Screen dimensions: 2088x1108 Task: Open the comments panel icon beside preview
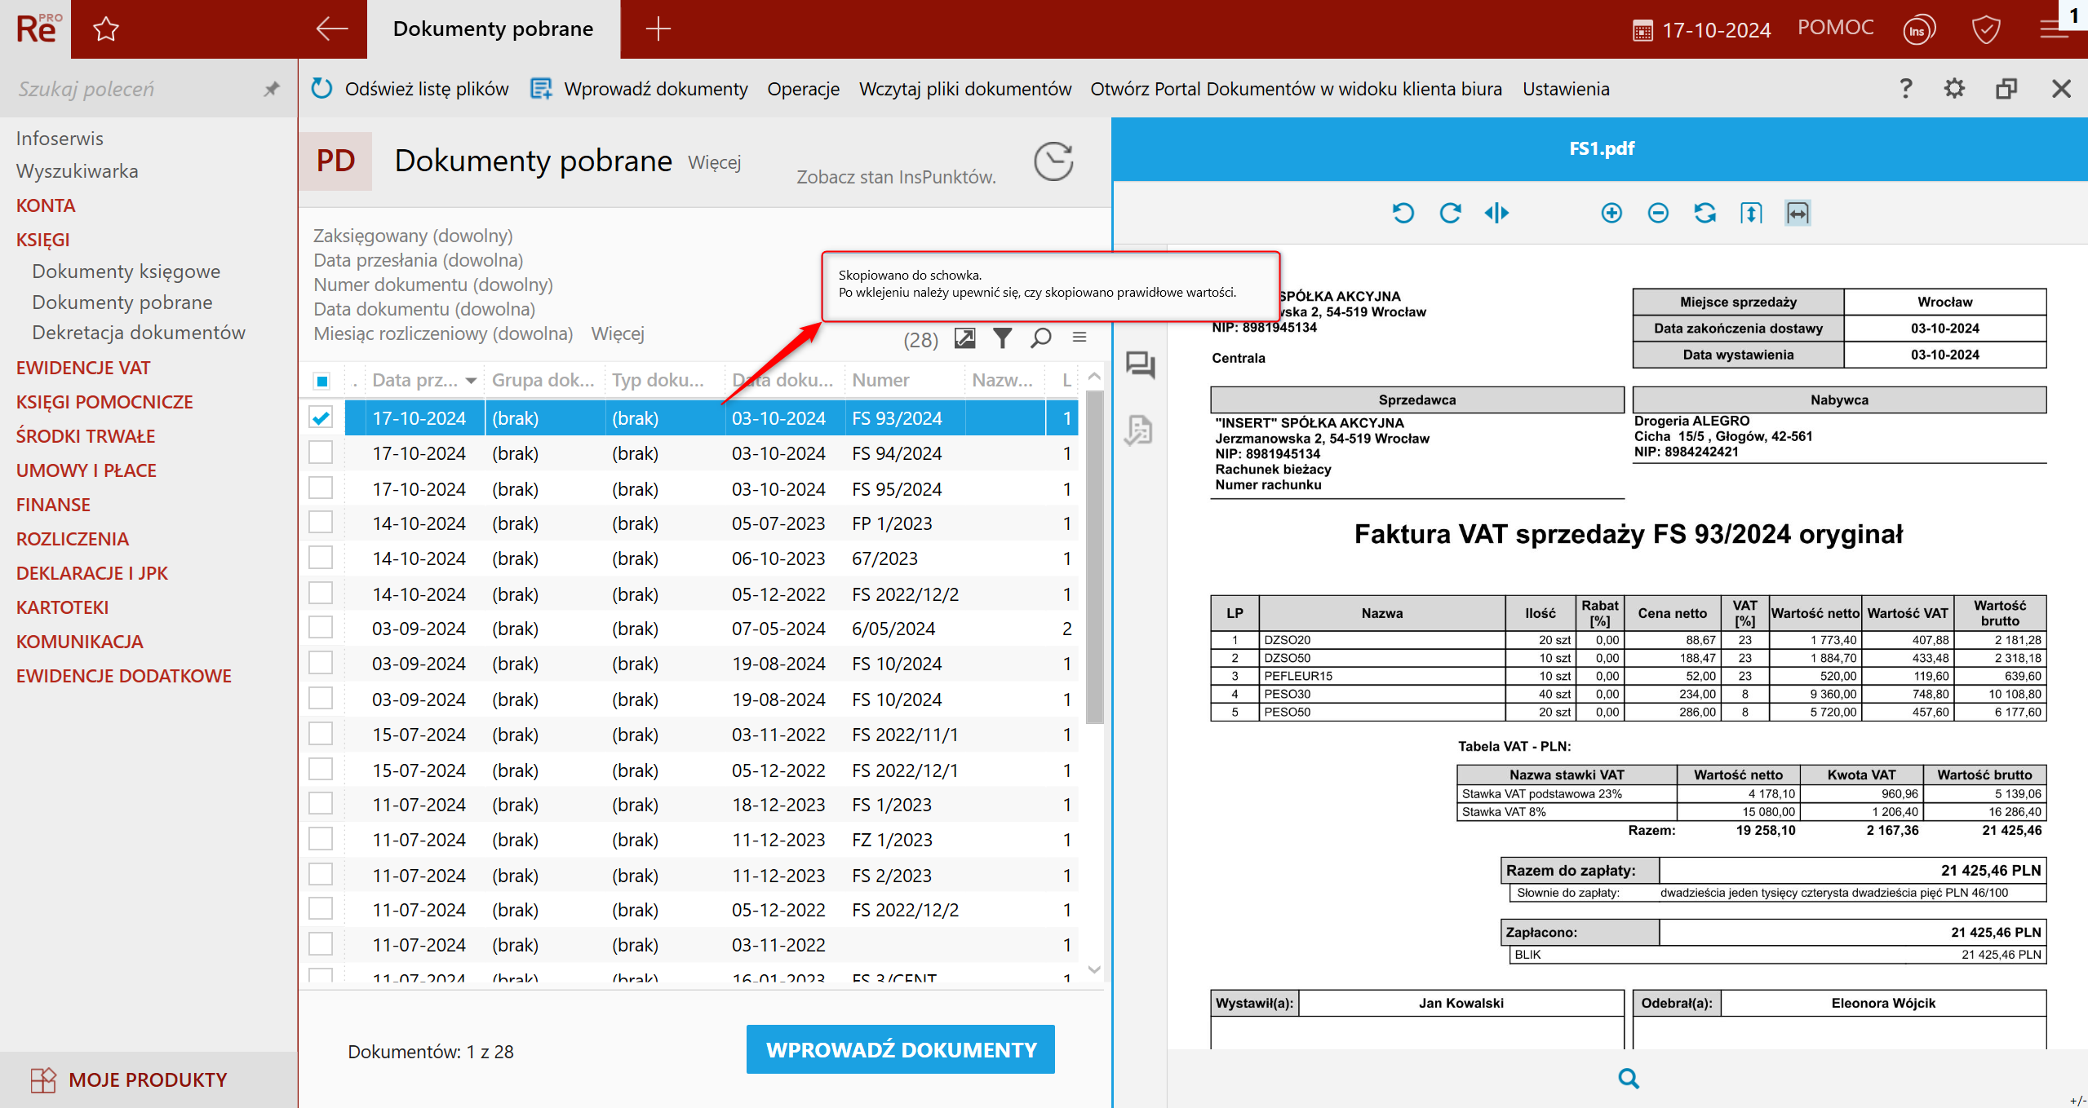pos(1139,364)
